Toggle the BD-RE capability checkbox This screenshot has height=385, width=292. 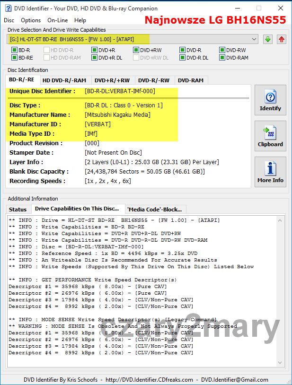(x=14, y=58)
